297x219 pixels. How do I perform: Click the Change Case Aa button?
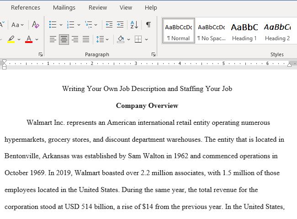pos(16,25)
